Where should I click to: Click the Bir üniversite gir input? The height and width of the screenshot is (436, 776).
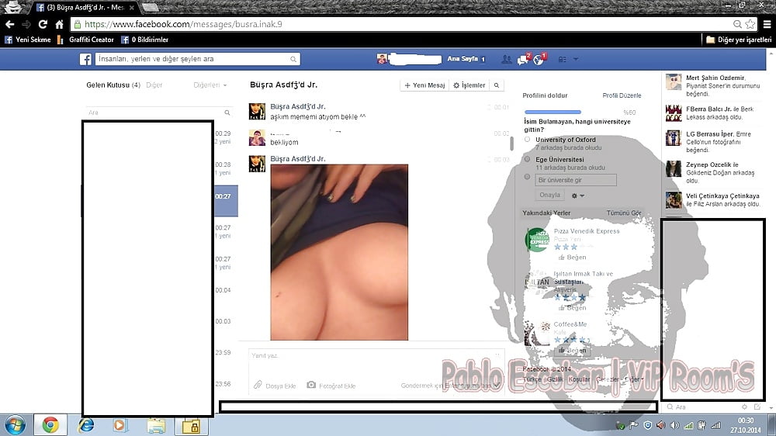coord(576,180)
